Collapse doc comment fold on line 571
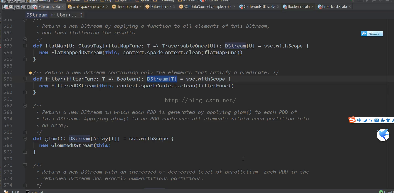 point(25,165)
